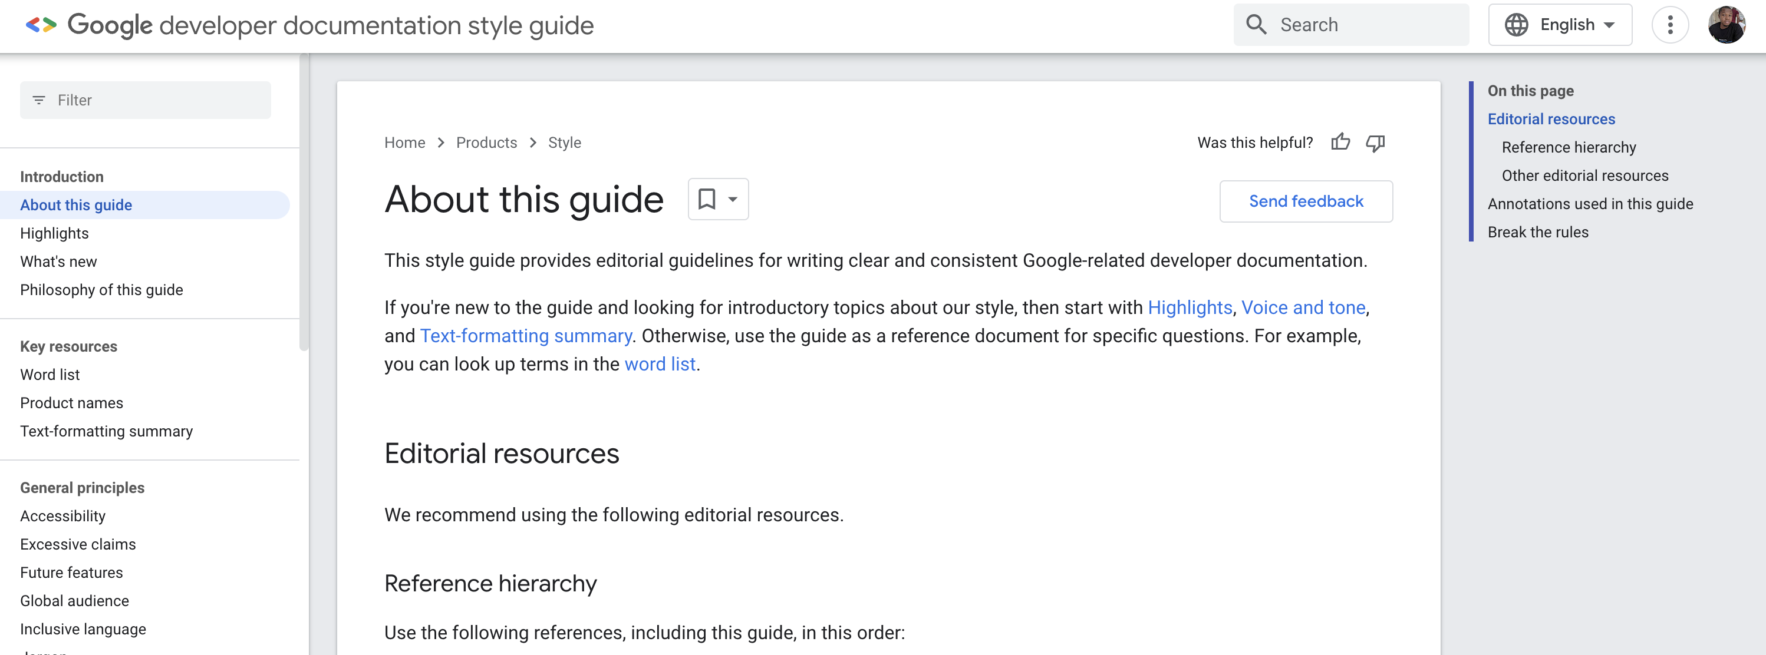Image resolution: width=1766 pixels, height=655 pixels.
Task: Click the search magnifier icon
Action: pos(1256,25)
